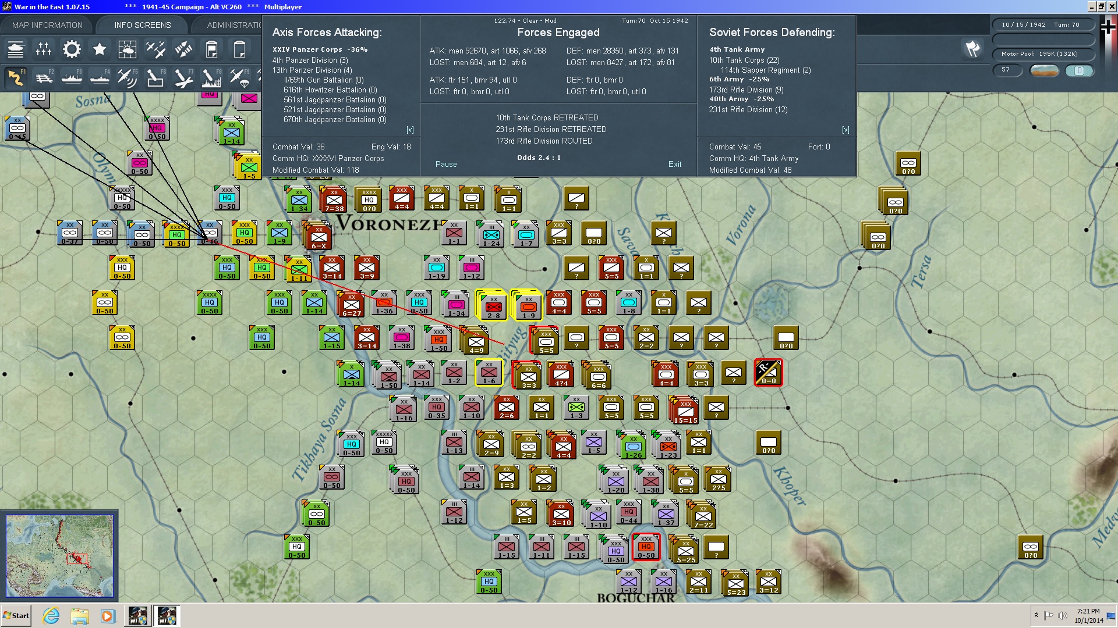Select the F7 bomb airfield mode

[183, 78]
